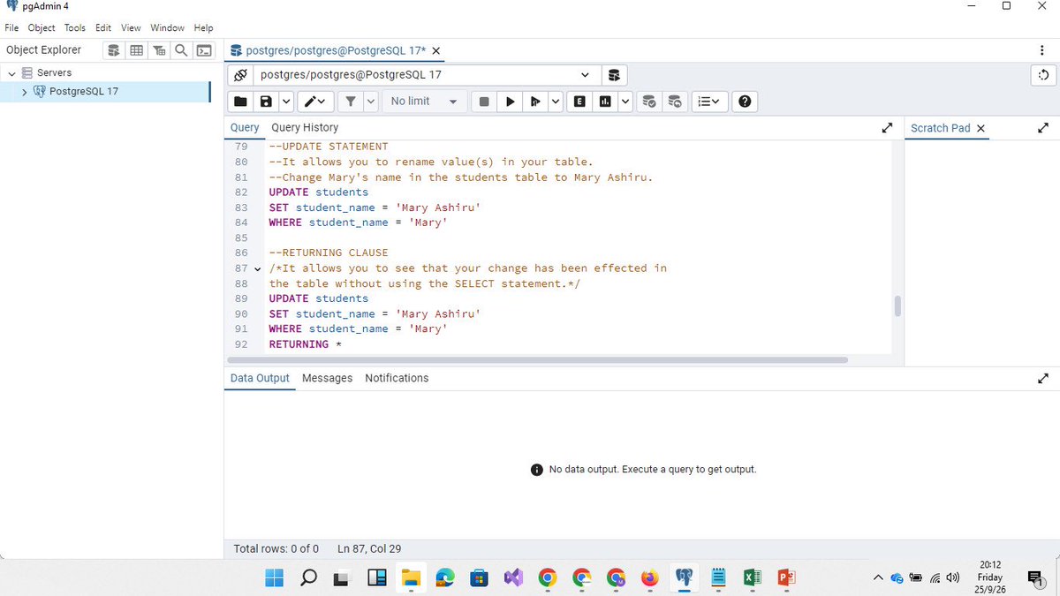Screen dimensions: 1060x596
Task: Click the Filter funnel icon in toolbar
Action: 351,102
